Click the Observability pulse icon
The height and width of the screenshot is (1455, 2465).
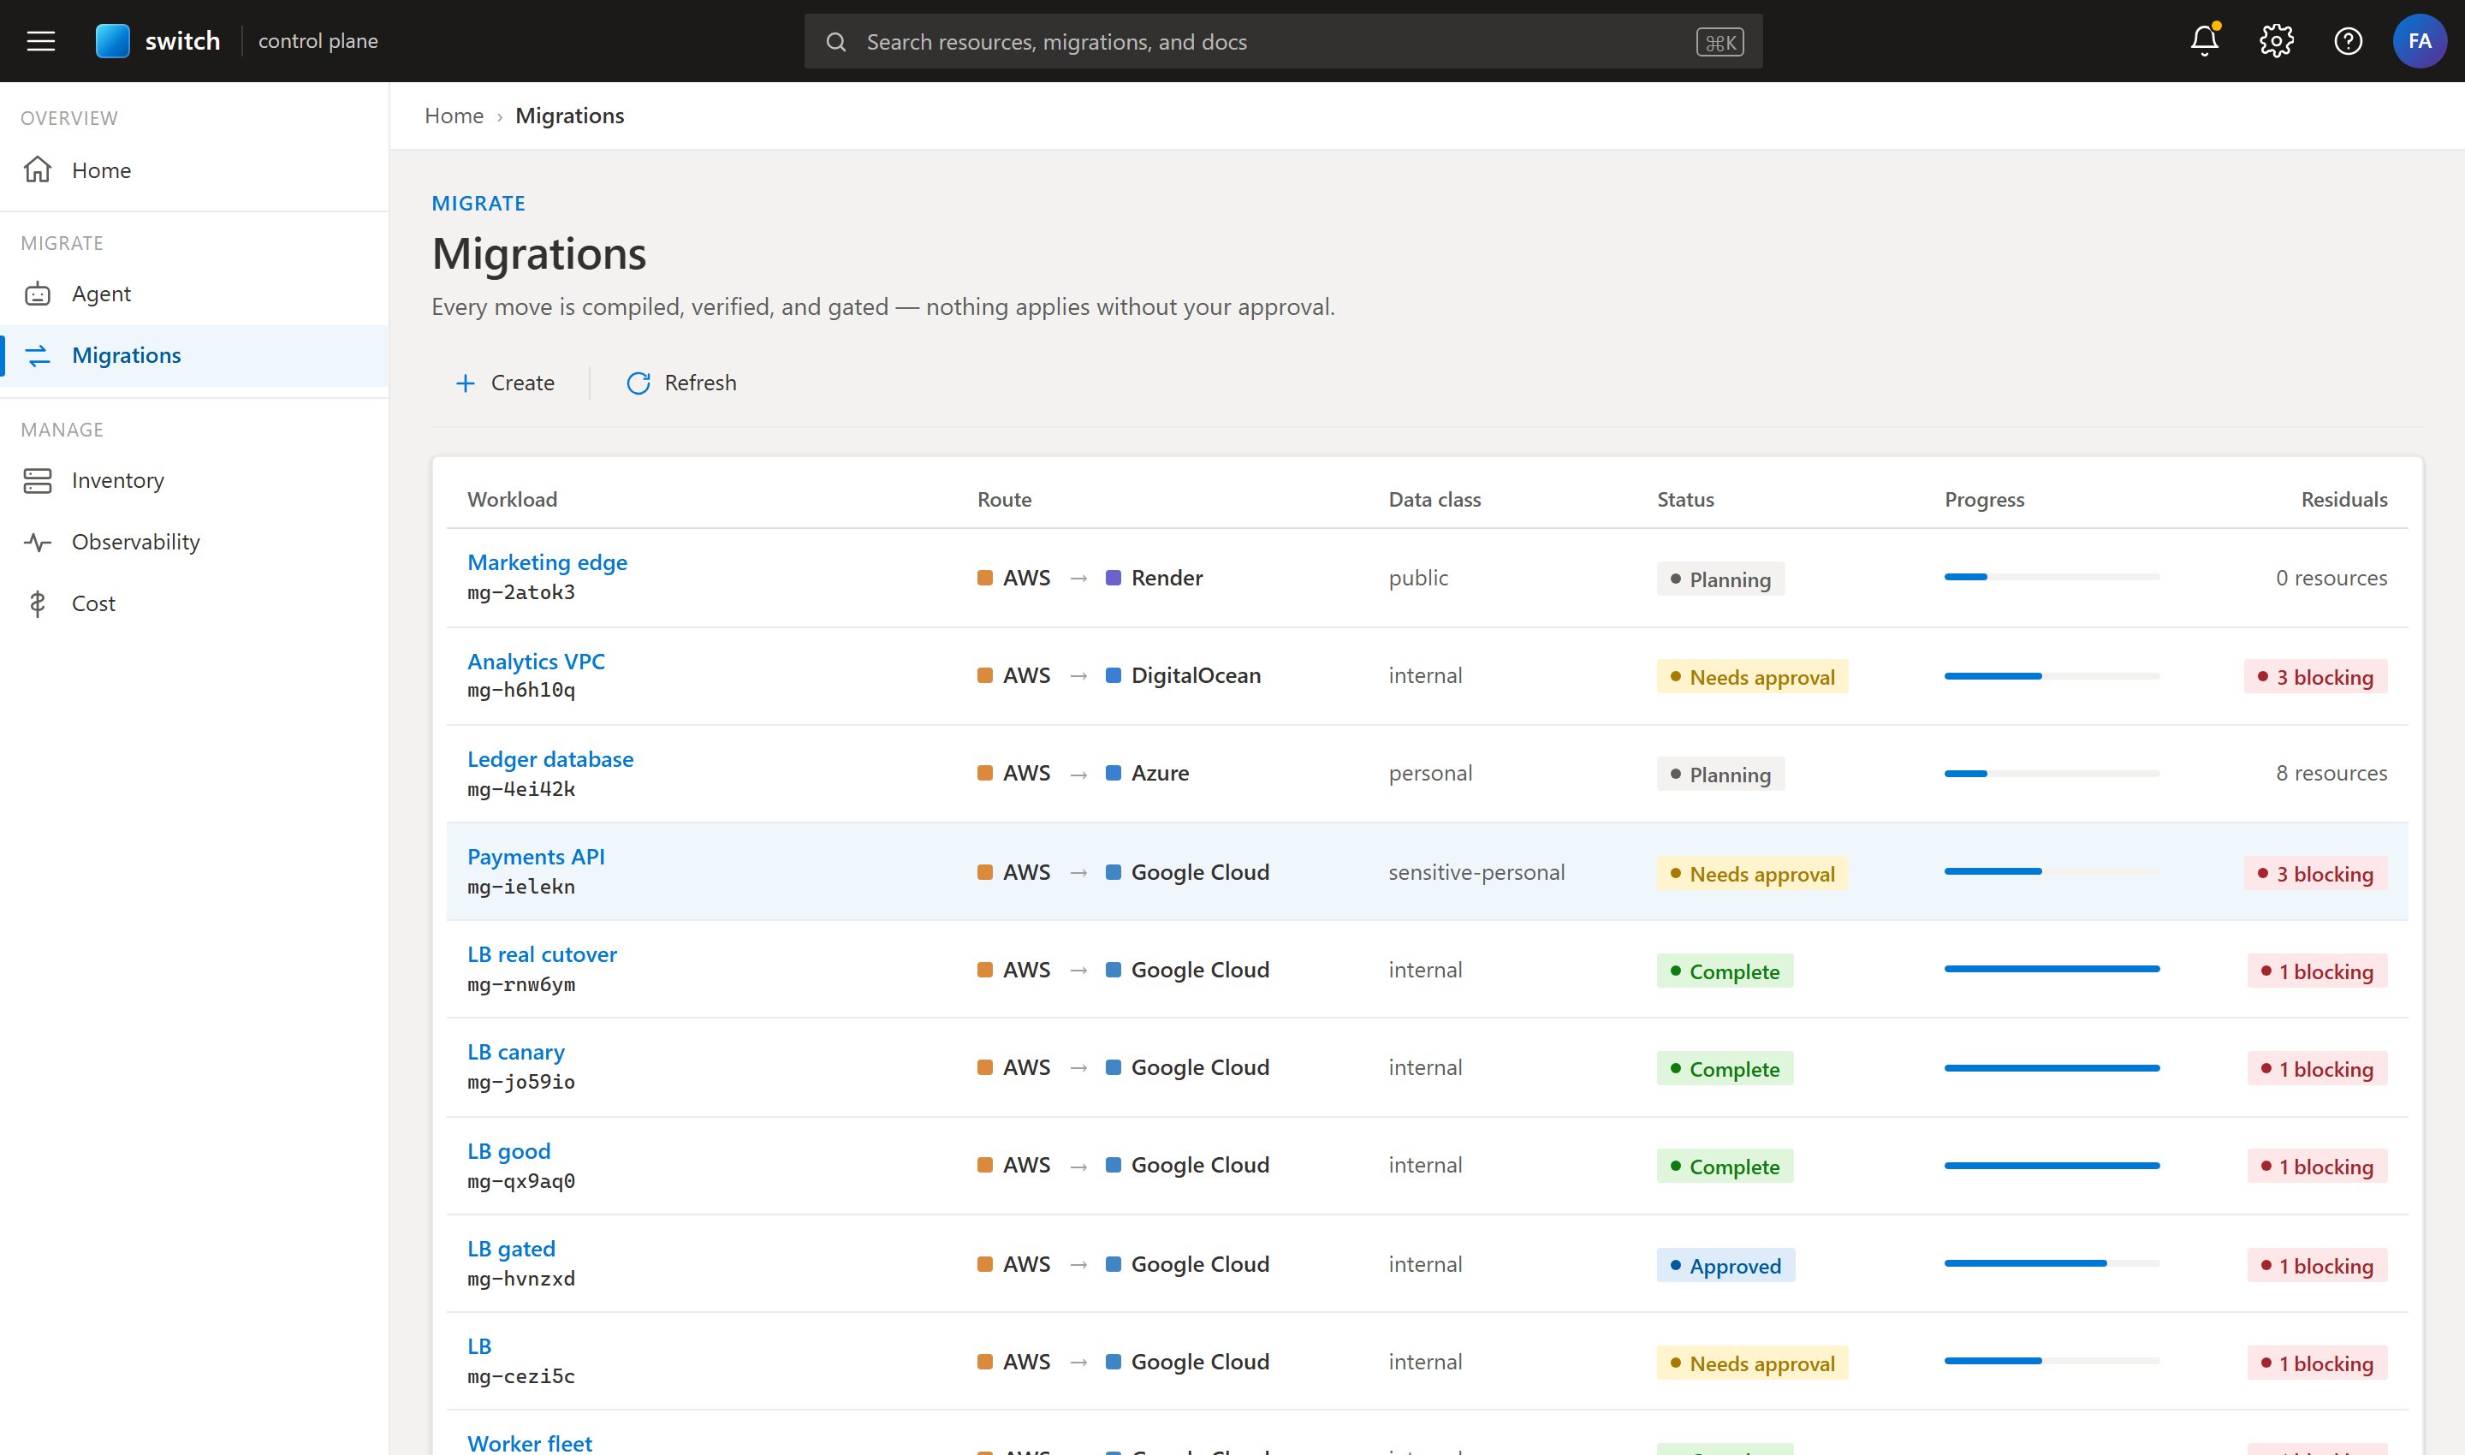coord(38,542)
